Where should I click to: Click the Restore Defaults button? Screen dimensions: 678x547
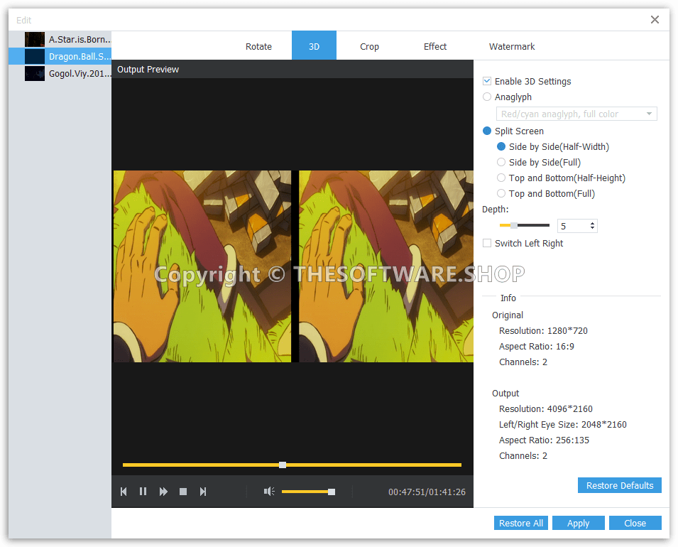click(620, 485)
